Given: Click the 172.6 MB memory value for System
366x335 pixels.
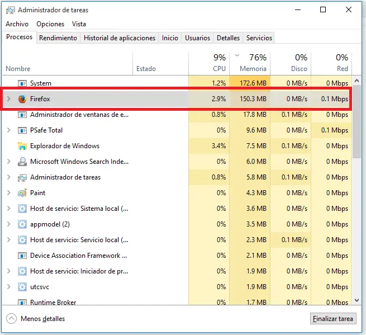Looking at the screenshot, I should (253, 83).
